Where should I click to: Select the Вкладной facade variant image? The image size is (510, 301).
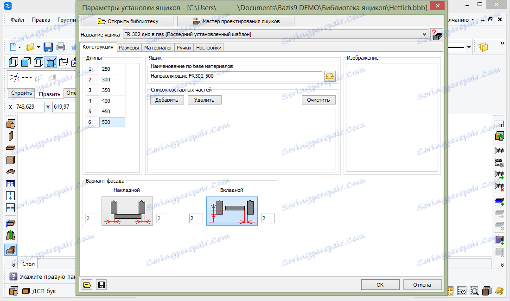pyautogui.click(x=232, y=211)
